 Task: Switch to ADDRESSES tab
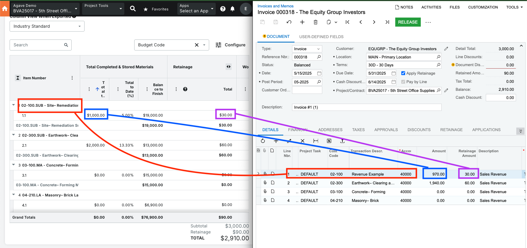click(x=330, y=130)
